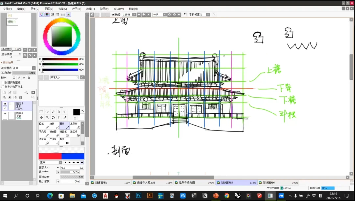Select the rectangular selection tool
The image size is (355, 201).
point(41,112)
